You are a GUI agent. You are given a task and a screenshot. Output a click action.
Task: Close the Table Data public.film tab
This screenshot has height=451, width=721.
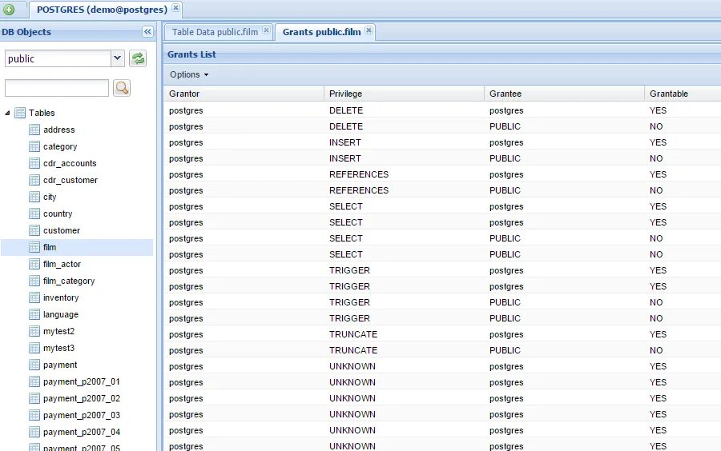pyautogui.click(x=266, y=30)
